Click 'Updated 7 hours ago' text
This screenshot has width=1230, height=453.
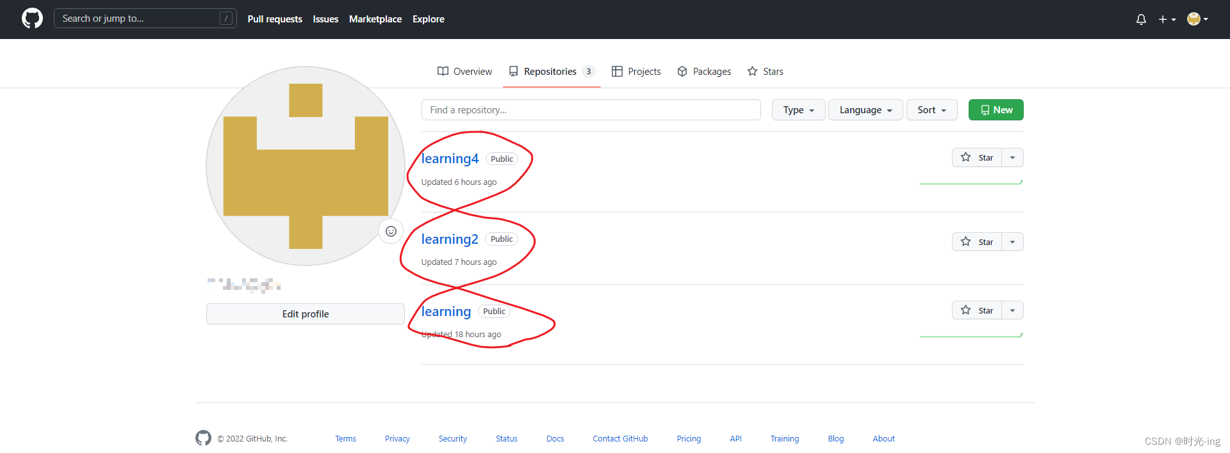point(459,262)
